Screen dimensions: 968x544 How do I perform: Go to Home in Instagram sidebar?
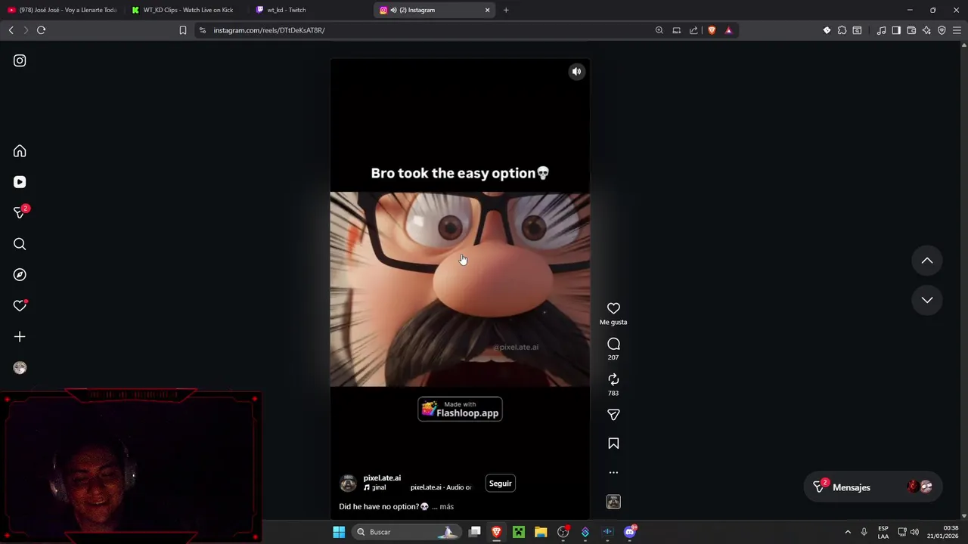pos(20,151)
